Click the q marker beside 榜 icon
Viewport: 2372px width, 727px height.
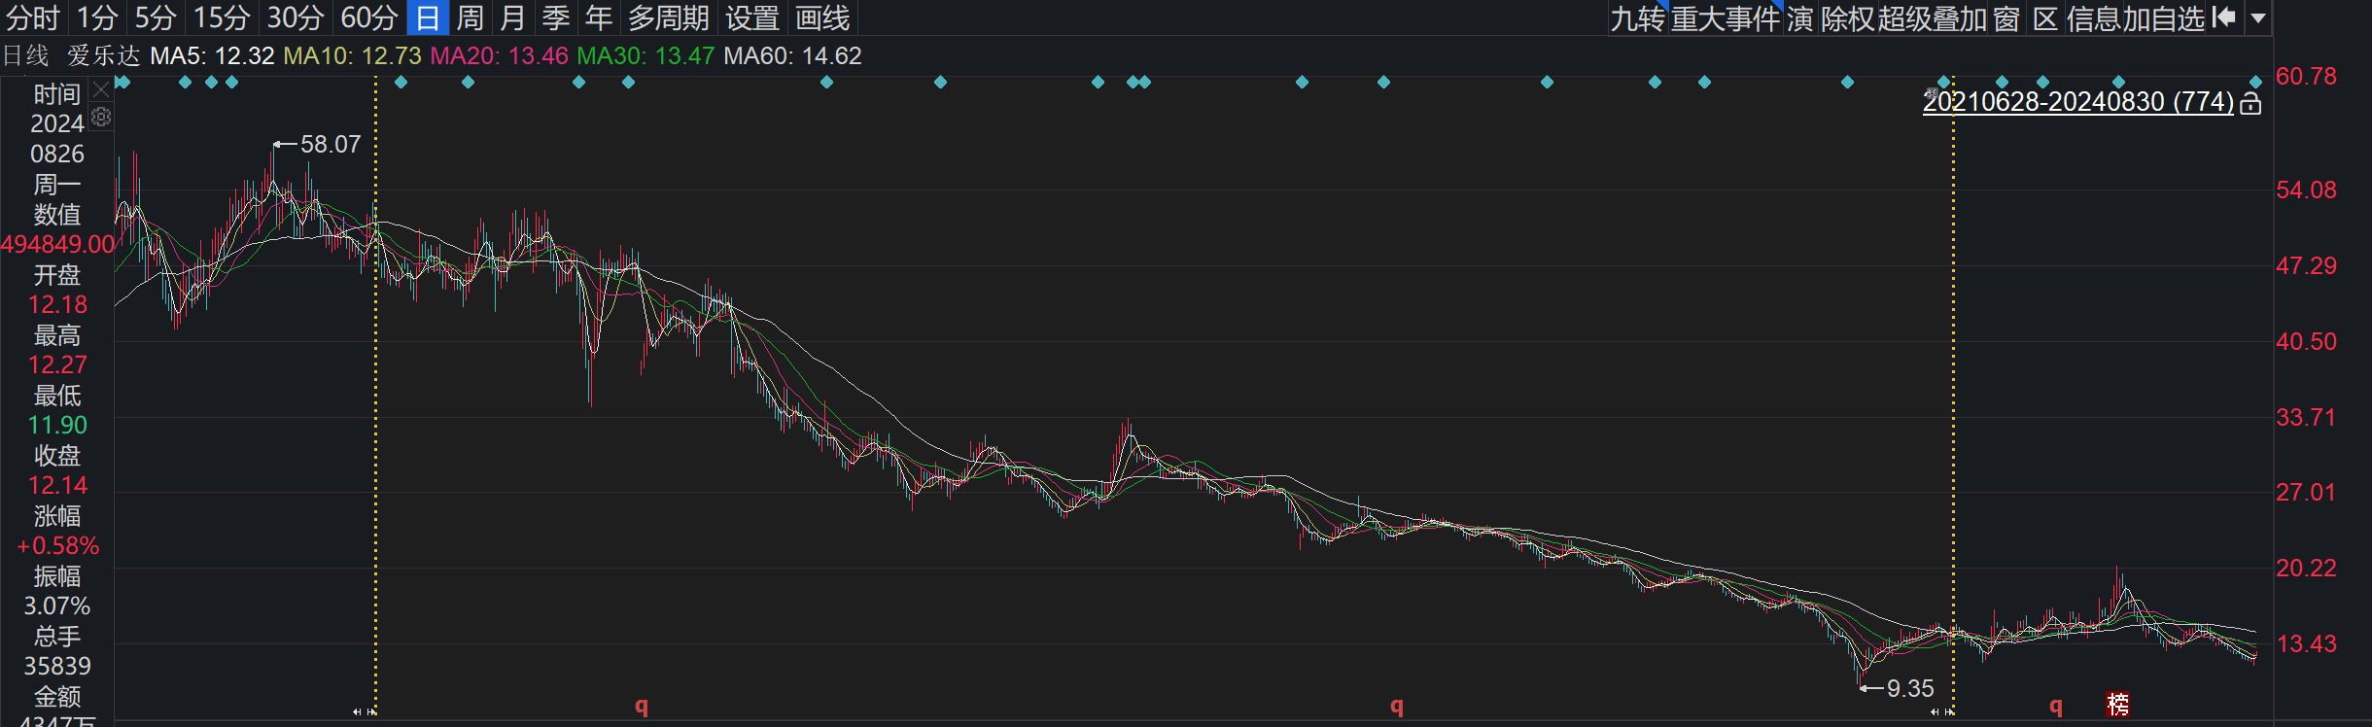coord(2056,706)
